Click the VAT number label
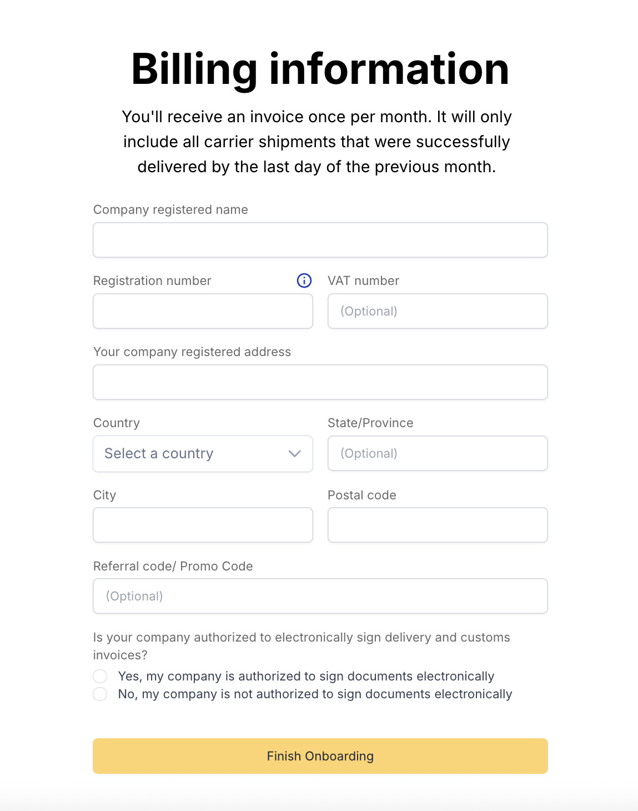The image size is (638, 811). click(363, 281)
